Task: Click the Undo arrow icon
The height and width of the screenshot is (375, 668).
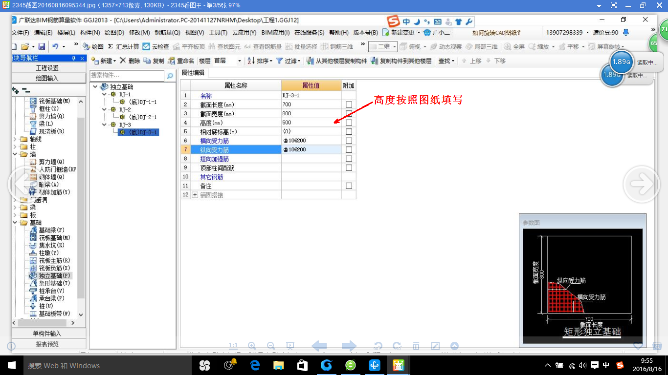Action: click(x=55, y=46)
